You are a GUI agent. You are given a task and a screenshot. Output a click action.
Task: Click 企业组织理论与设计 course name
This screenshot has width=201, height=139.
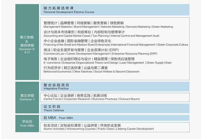pos(76,59)
